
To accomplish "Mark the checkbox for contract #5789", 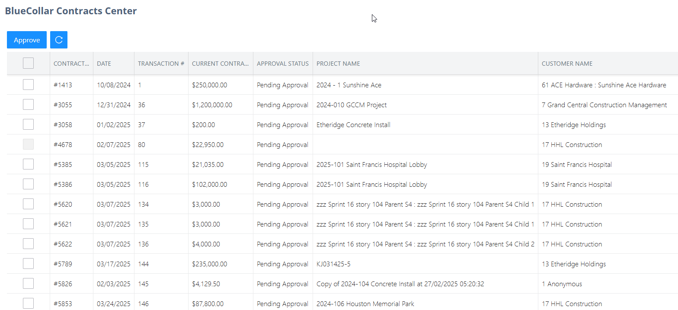I will pos(28,264).
